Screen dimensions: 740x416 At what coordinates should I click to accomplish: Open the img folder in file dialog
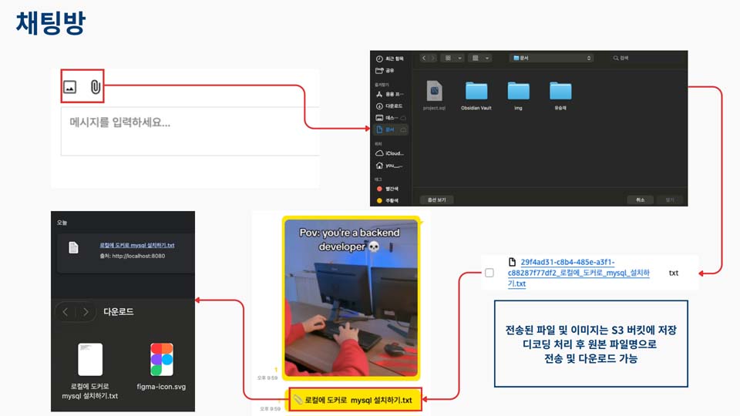coord(518,92)
